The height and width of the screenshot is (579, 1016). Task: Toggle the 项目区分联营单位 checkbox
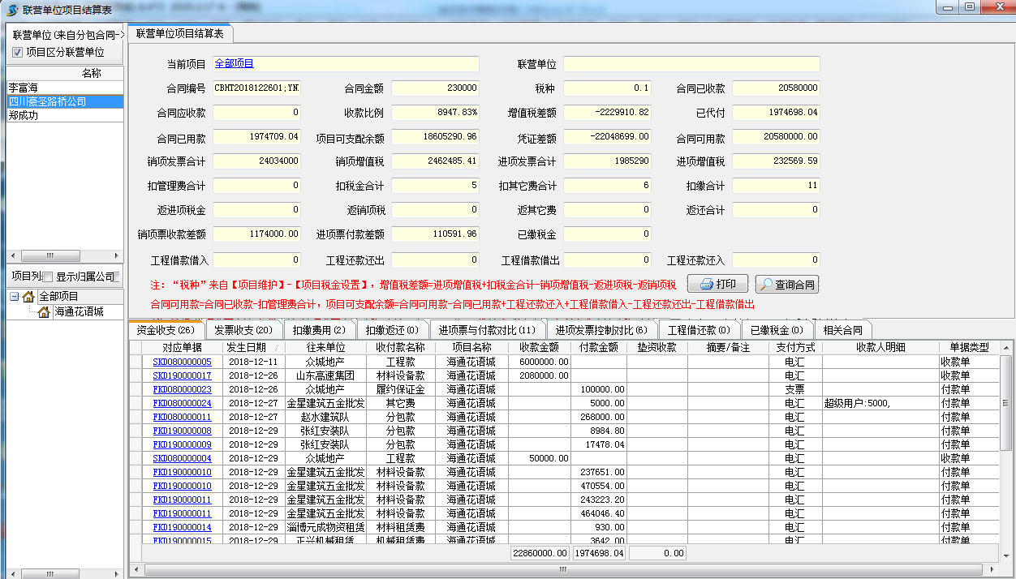(17, 52)
